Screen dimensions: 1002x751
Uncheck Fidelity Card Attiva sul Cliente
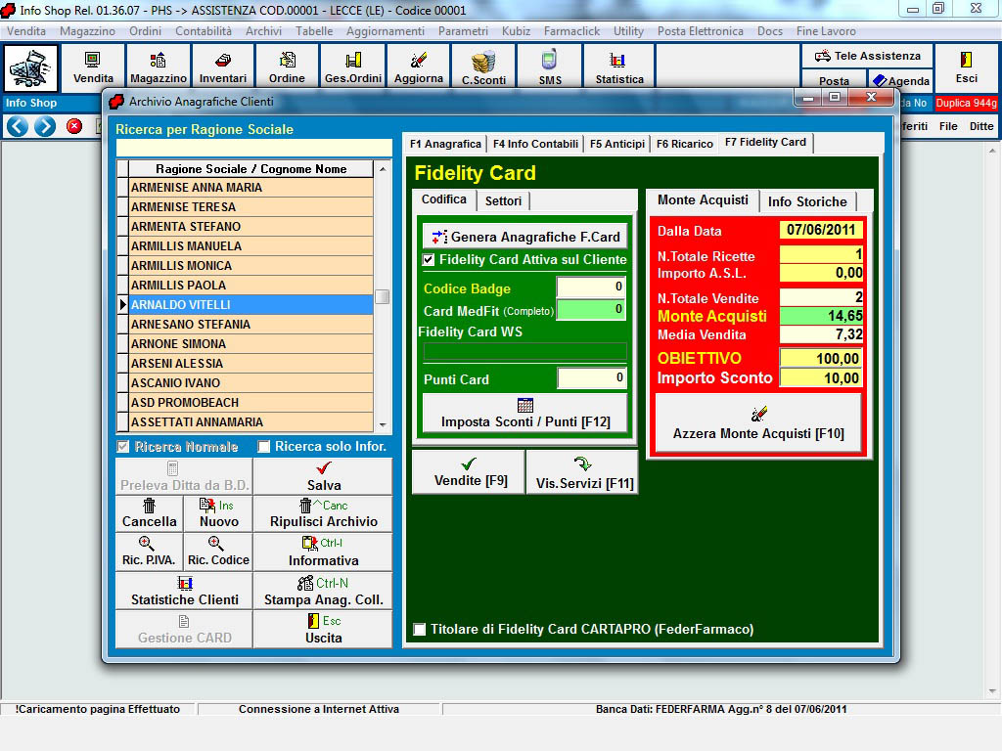click(x=429, y=260)
